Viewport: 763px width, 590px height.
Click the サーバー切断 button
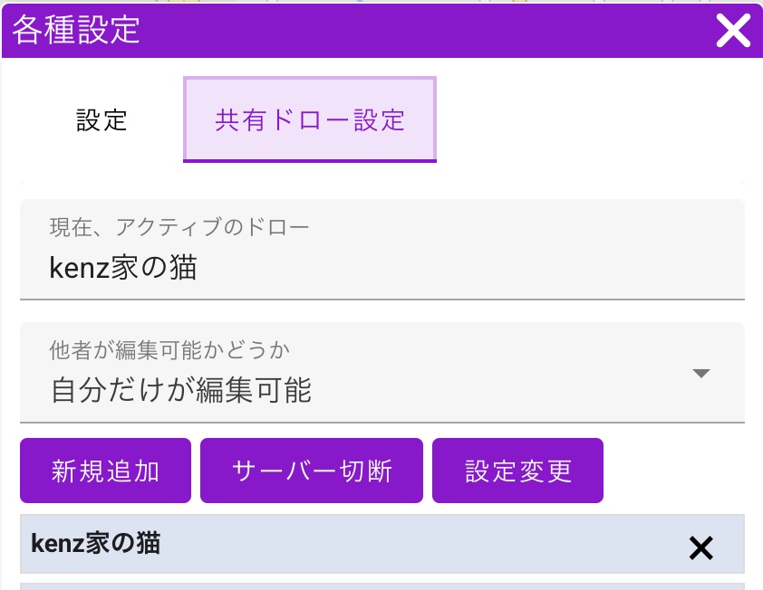pyautogui.click(x=312, y=471)
